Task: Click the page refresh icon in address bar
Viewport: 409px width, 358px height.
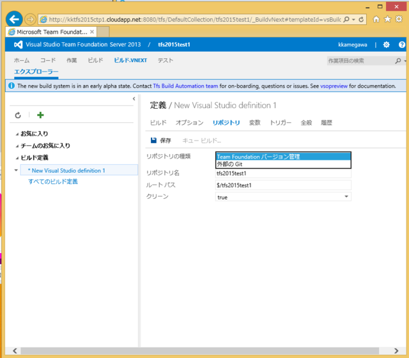Action: 361,20
